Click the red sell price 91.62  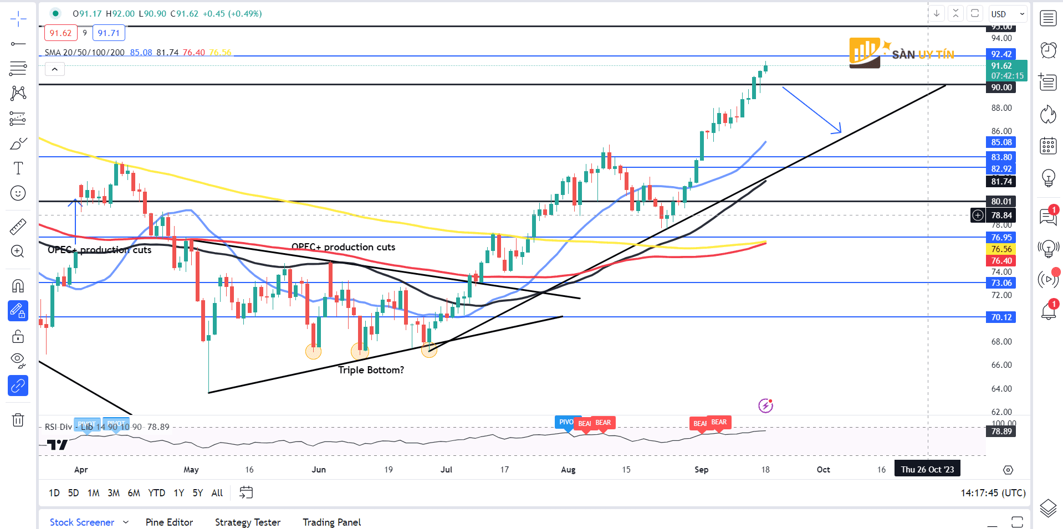[x=61, y=33]
